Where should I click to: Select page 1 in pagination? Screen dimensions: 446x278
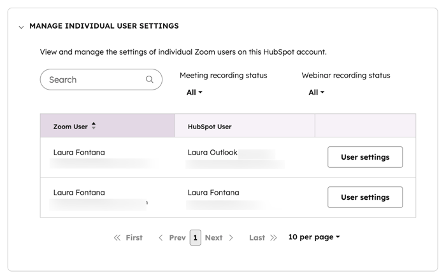[x=196, y=238]
